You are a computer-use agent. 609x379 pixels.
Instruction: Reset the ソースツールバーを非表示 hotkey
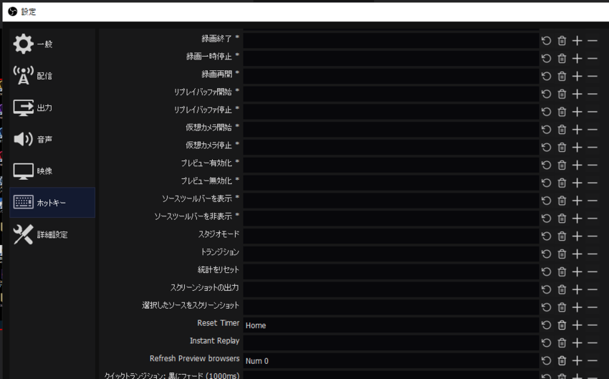pyautogui.click(x=547, y=219)
